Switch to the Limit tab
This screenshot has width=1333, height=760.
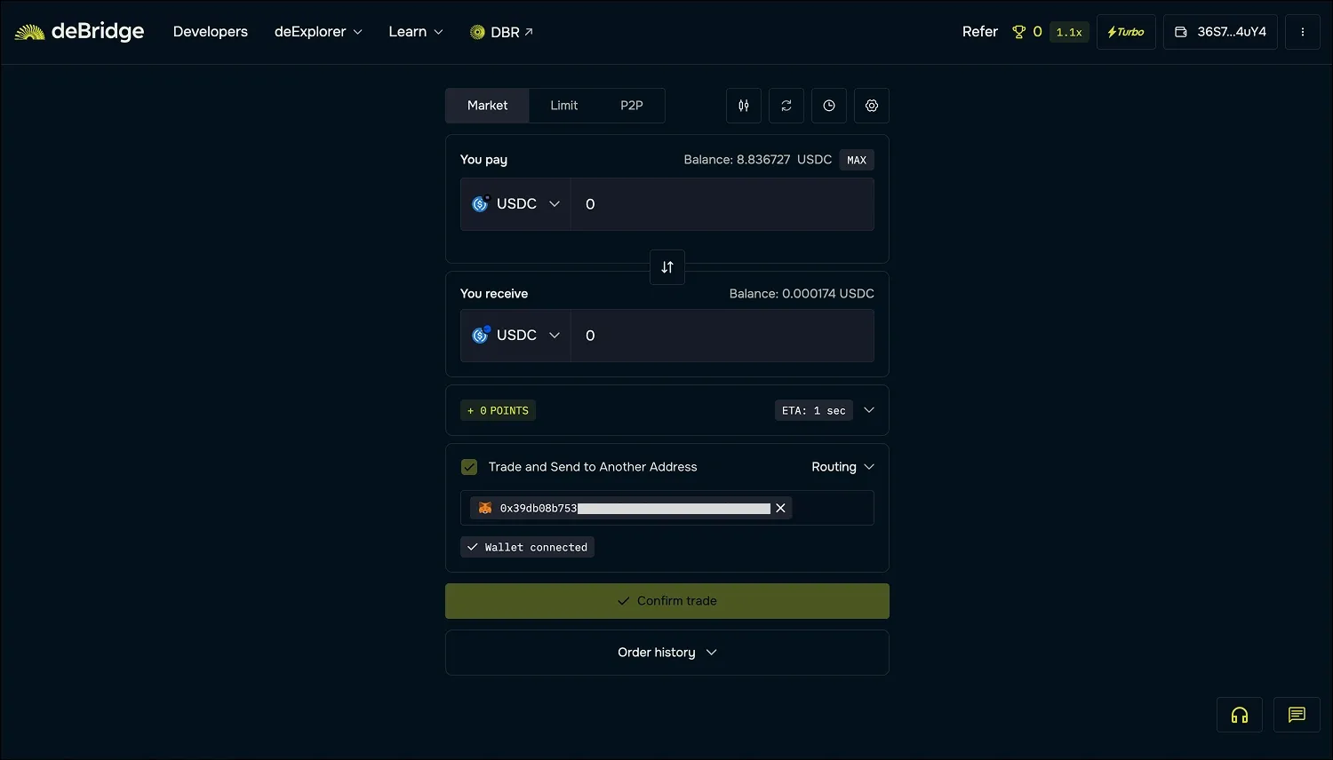(x=563, y=106)
